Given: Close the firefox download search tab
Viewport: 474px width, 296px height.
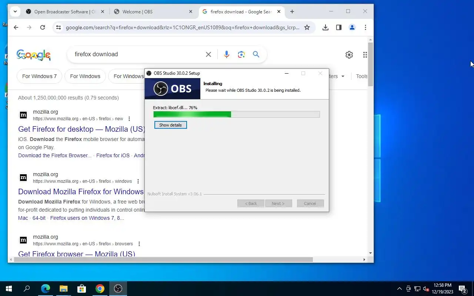Looking at the screenshot, I should [279, 11].
